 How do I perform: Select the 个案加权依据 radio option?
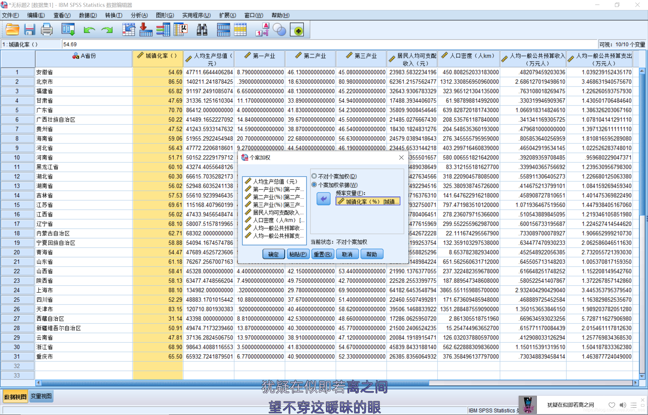click(314, 185)
